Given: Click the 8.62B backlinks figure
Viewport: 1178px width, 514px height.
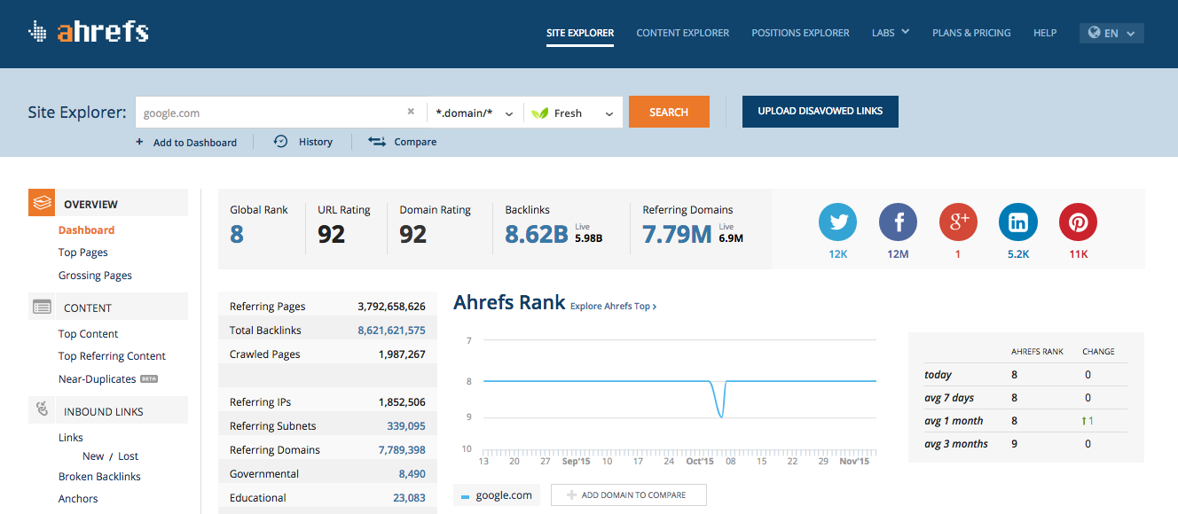Looking at the screenshot, I should (x=536, y=234).
